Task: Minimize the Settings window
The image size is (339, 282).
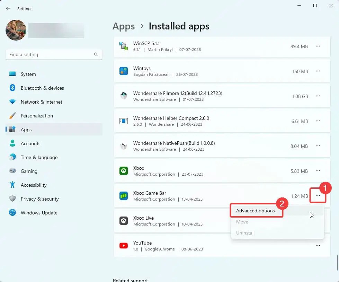Action: click(299, 6)
